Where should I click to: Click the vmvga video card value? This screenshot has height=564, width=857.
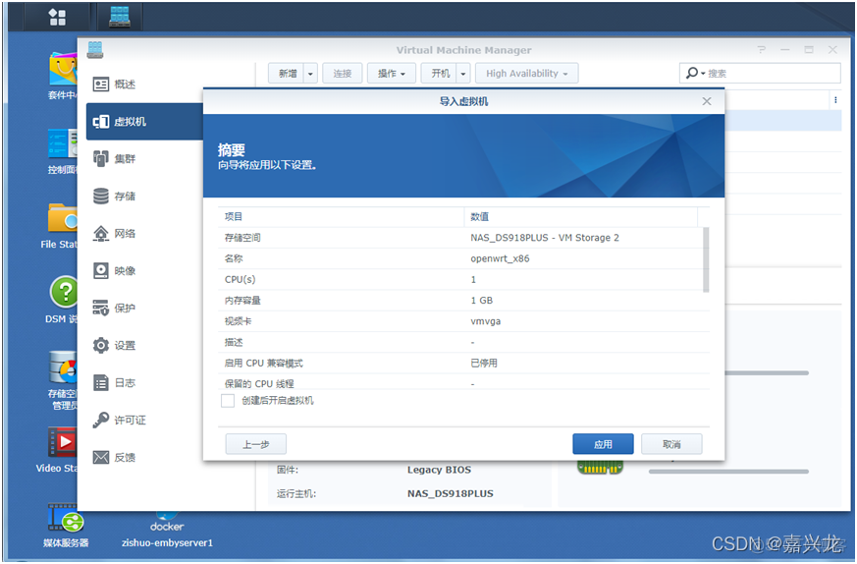485,321
